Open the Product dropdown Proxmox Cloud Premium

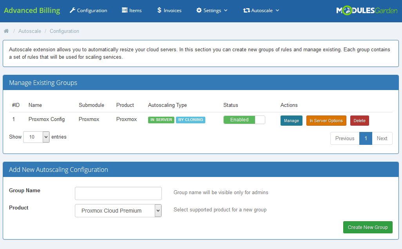click(118, 211)
